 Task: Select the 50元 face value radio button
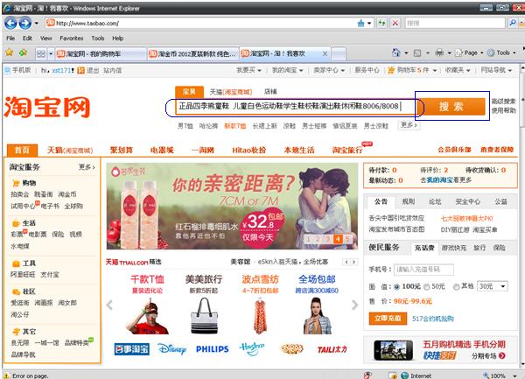point(427,287)
